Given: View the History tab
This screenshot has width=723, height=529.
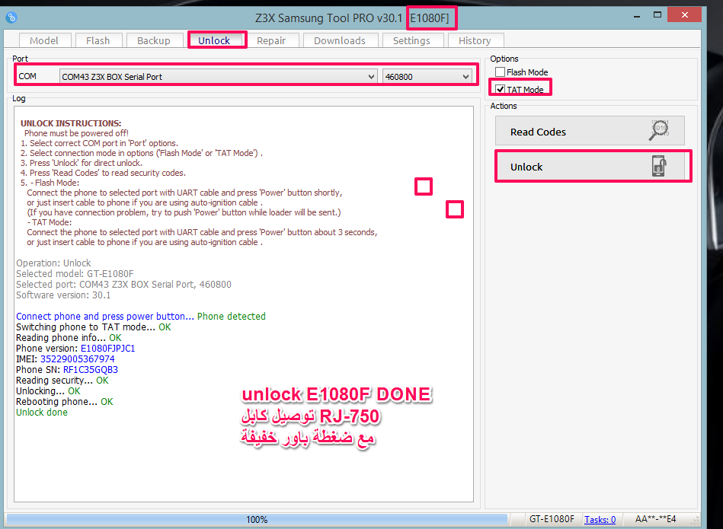Looking at the screenshot, I should 475,40.
